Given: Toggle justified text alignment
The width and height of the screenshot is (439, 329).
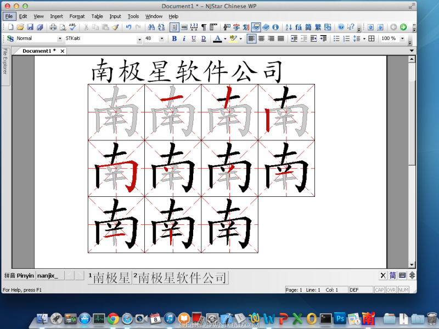Looking at the screenshot, I should (x=281, y=38).
